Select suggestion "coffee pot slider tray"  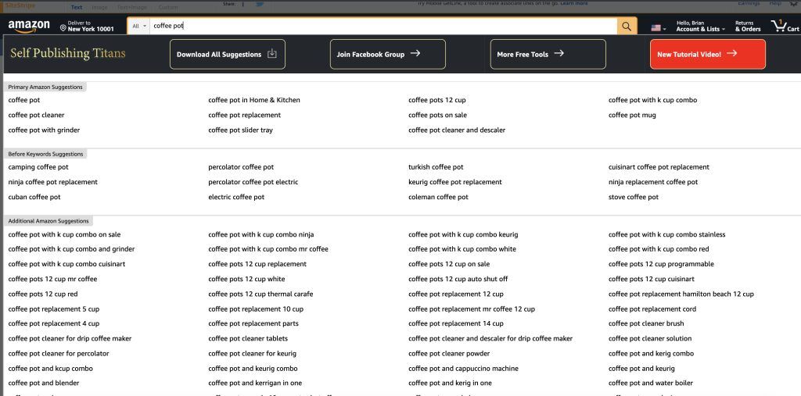(x=240, y=130)
